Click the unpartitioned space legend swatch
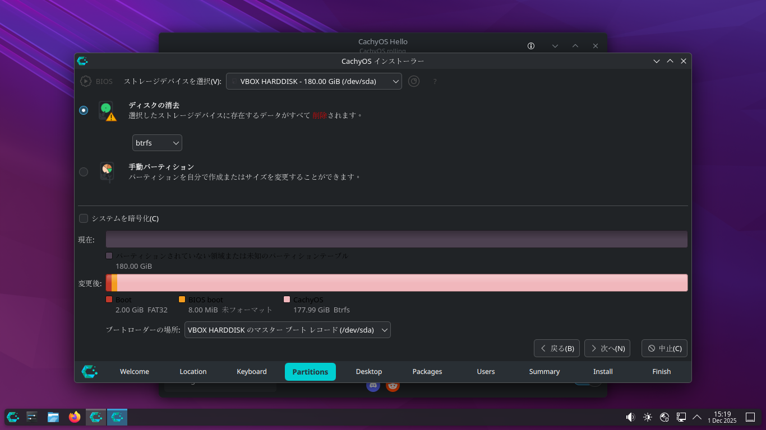The image size is (766, 430). (x=109, y=256)
